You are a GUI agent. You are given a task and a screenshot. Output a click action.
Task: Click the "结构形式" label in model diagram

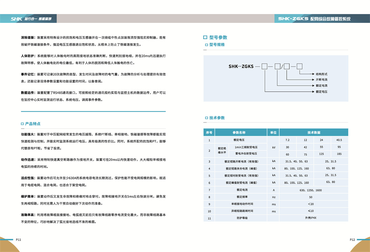(322, 74)
